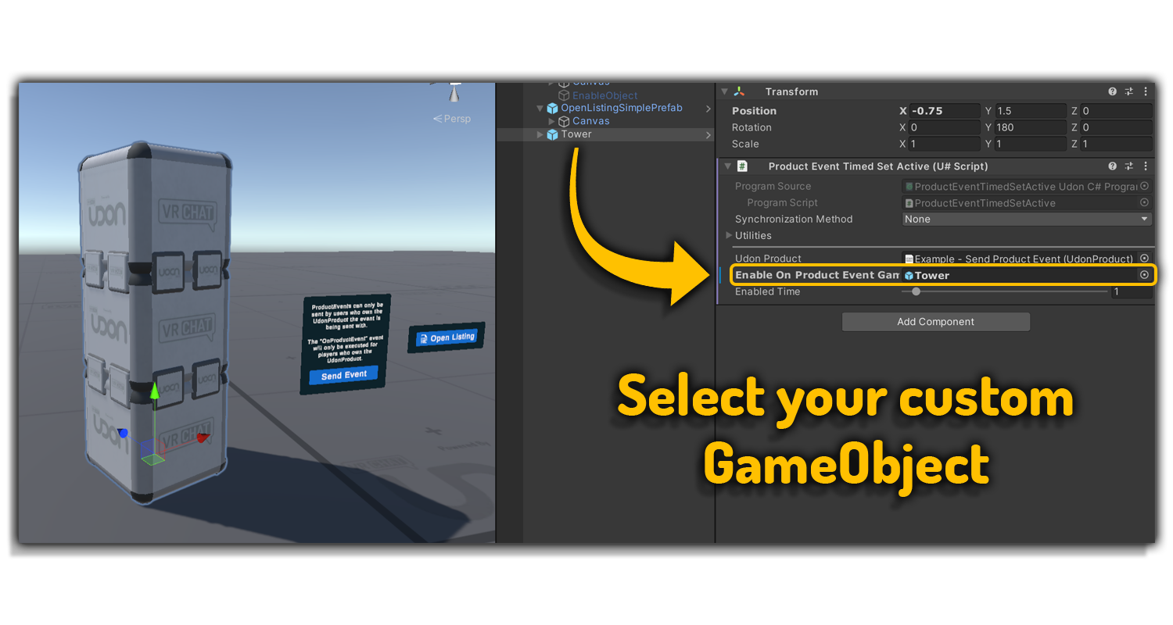
Task: Open the Transform component kebab menu
Action: [x=1146, y=91]
